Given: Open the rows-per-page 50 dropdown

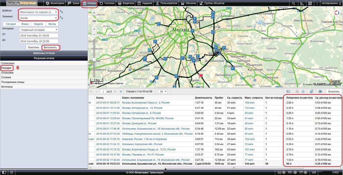Looking at the screenshot, I should coord(163,91).
